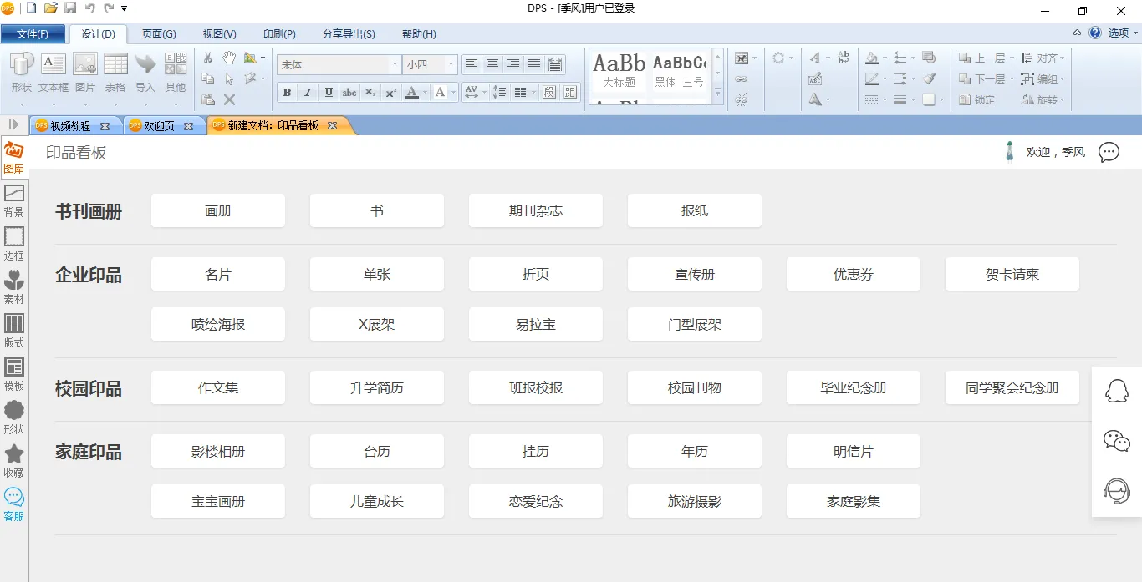
Task: Switch to the 页面(G) ribbon tab
Action: (x=159, y=34)
